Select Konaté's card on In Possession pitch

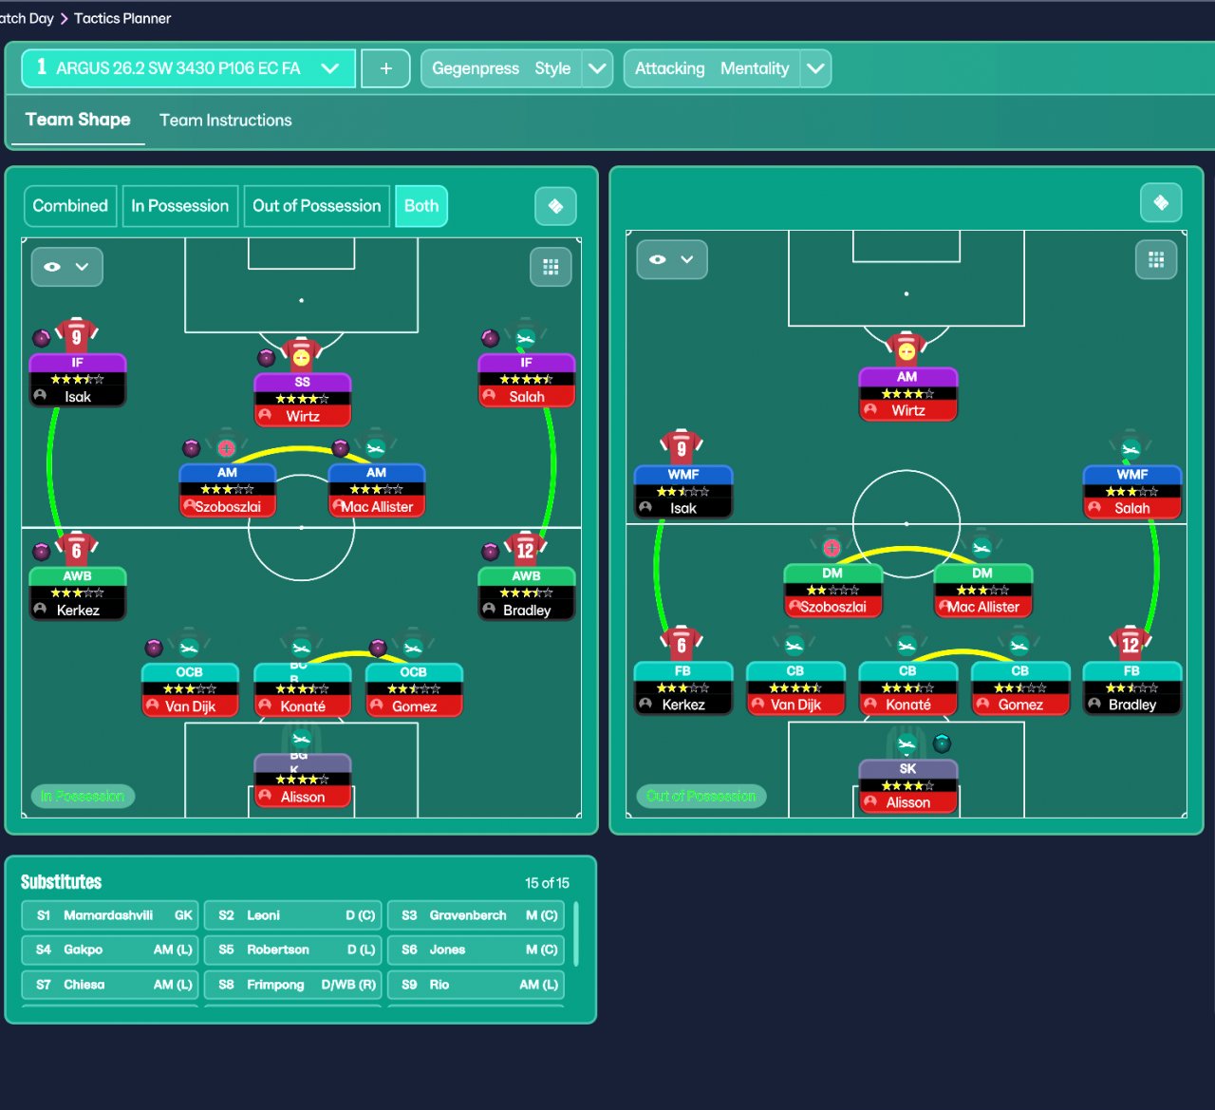(x=302, y=689)
